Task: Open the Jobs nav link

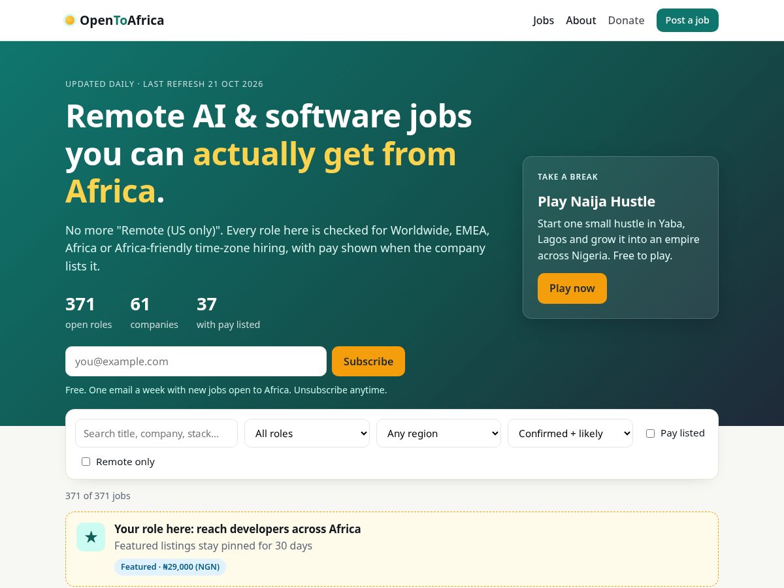Action: [544, 20]
